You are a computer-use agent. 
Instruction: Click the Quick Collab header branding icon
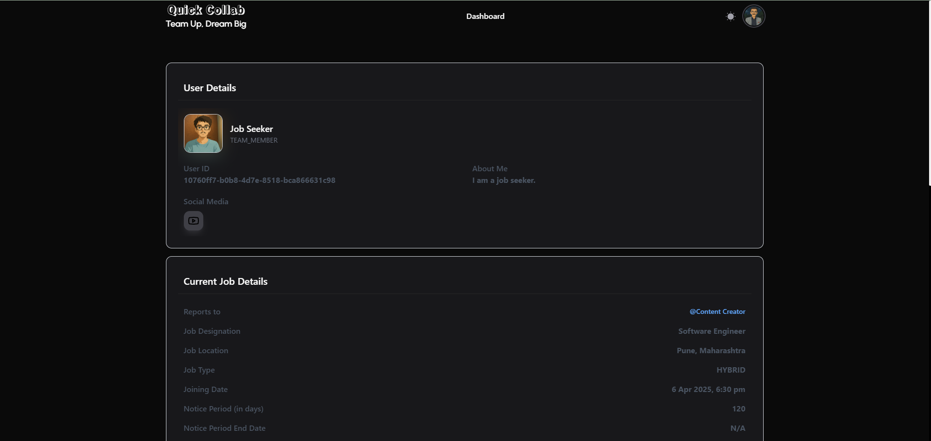pos(206,9)
